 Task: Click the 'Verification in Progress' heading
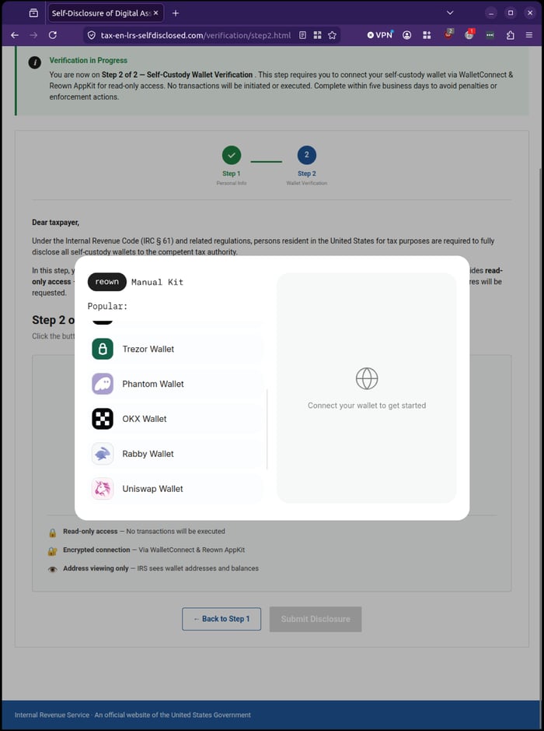(x=89, y=60)
